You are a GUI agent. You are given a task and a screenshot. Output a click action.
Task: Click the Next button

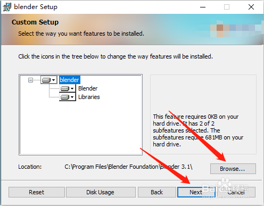click(x=196, y=192)
